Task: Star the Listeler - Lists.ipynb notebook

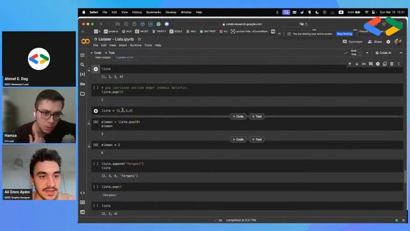Action: pos(140,39)
